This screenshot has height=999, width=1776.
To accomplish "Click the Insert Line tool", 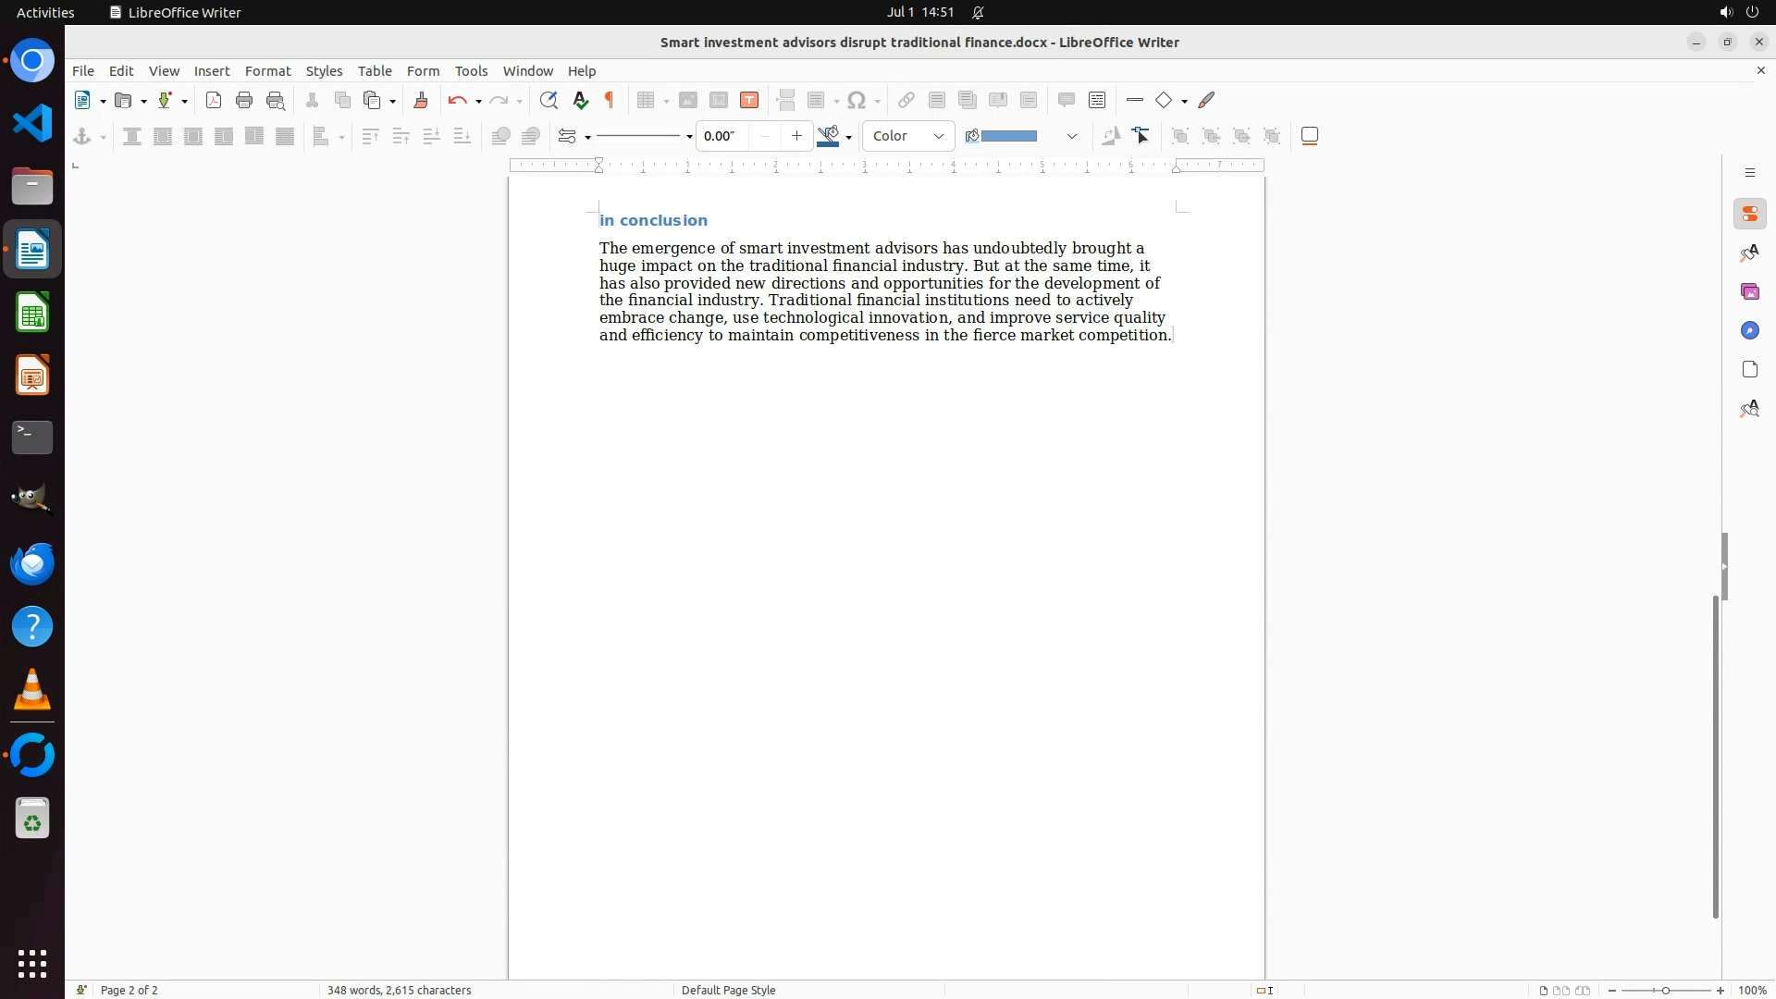I will [x=1135, y=100].
